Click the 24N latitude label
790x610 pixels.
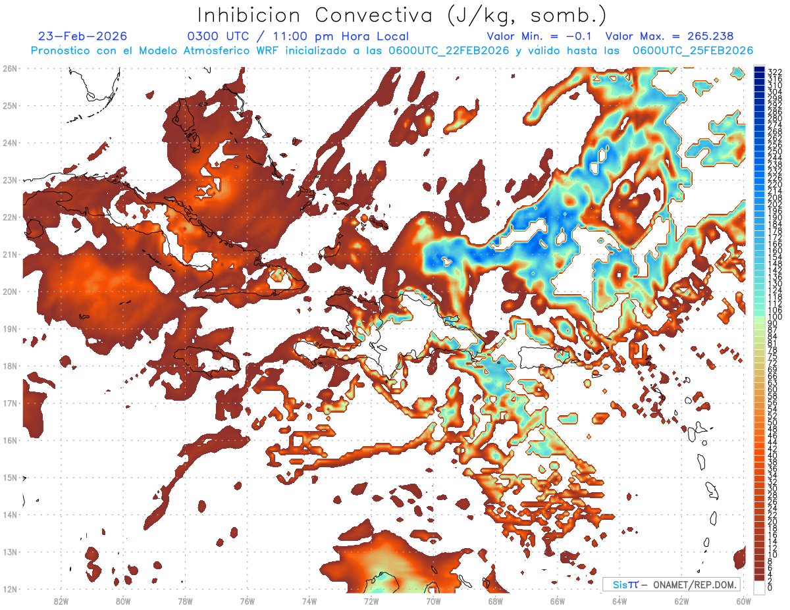(9, 142)
